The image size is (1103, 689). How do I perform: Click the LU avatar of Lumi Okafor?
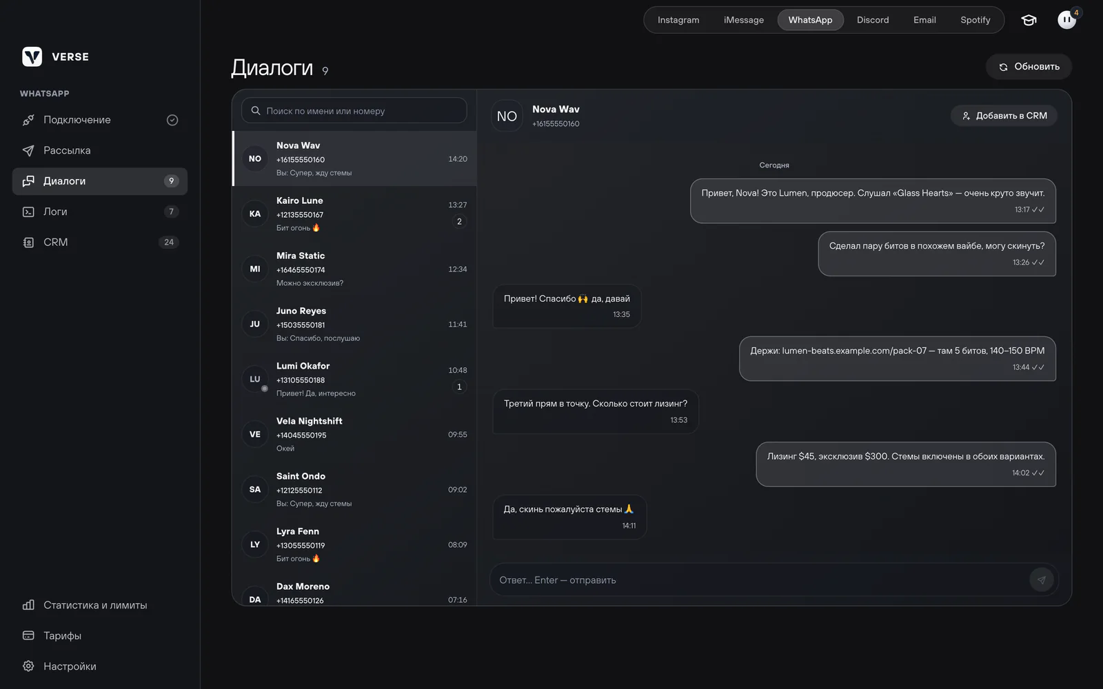pyautogui.click(x=255, y=379)
